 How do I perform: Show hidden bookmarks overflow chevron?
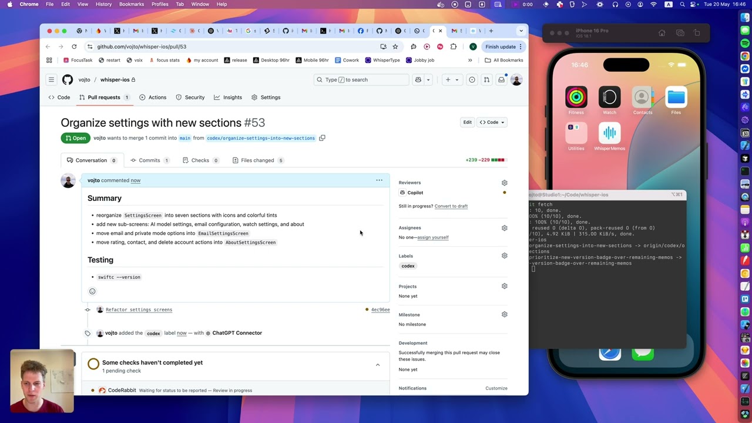click(470, 61)
